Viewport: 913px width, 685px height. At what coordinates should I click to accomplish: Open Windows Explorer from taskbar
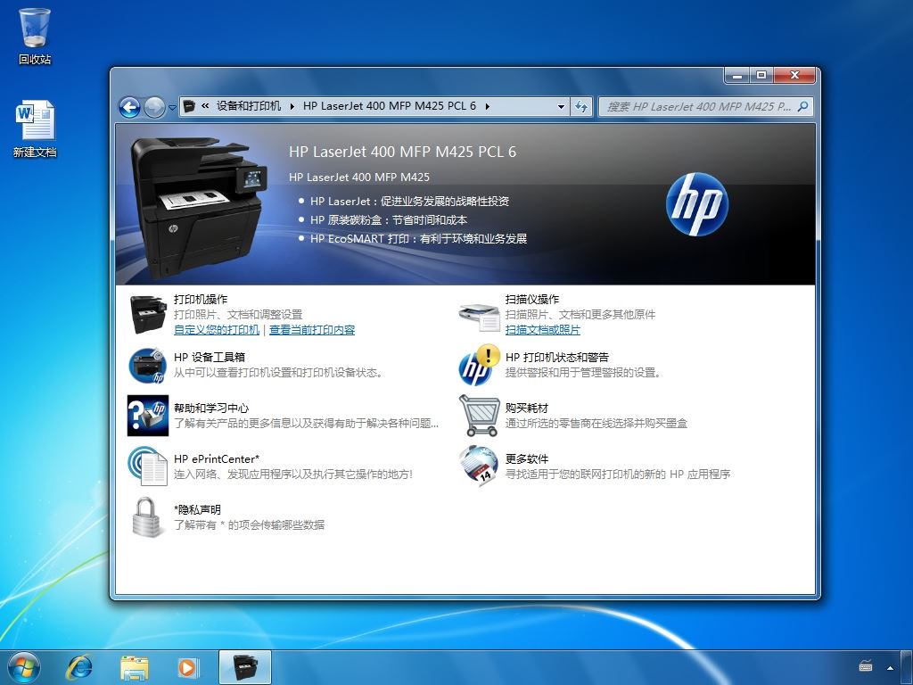point(135,667)
